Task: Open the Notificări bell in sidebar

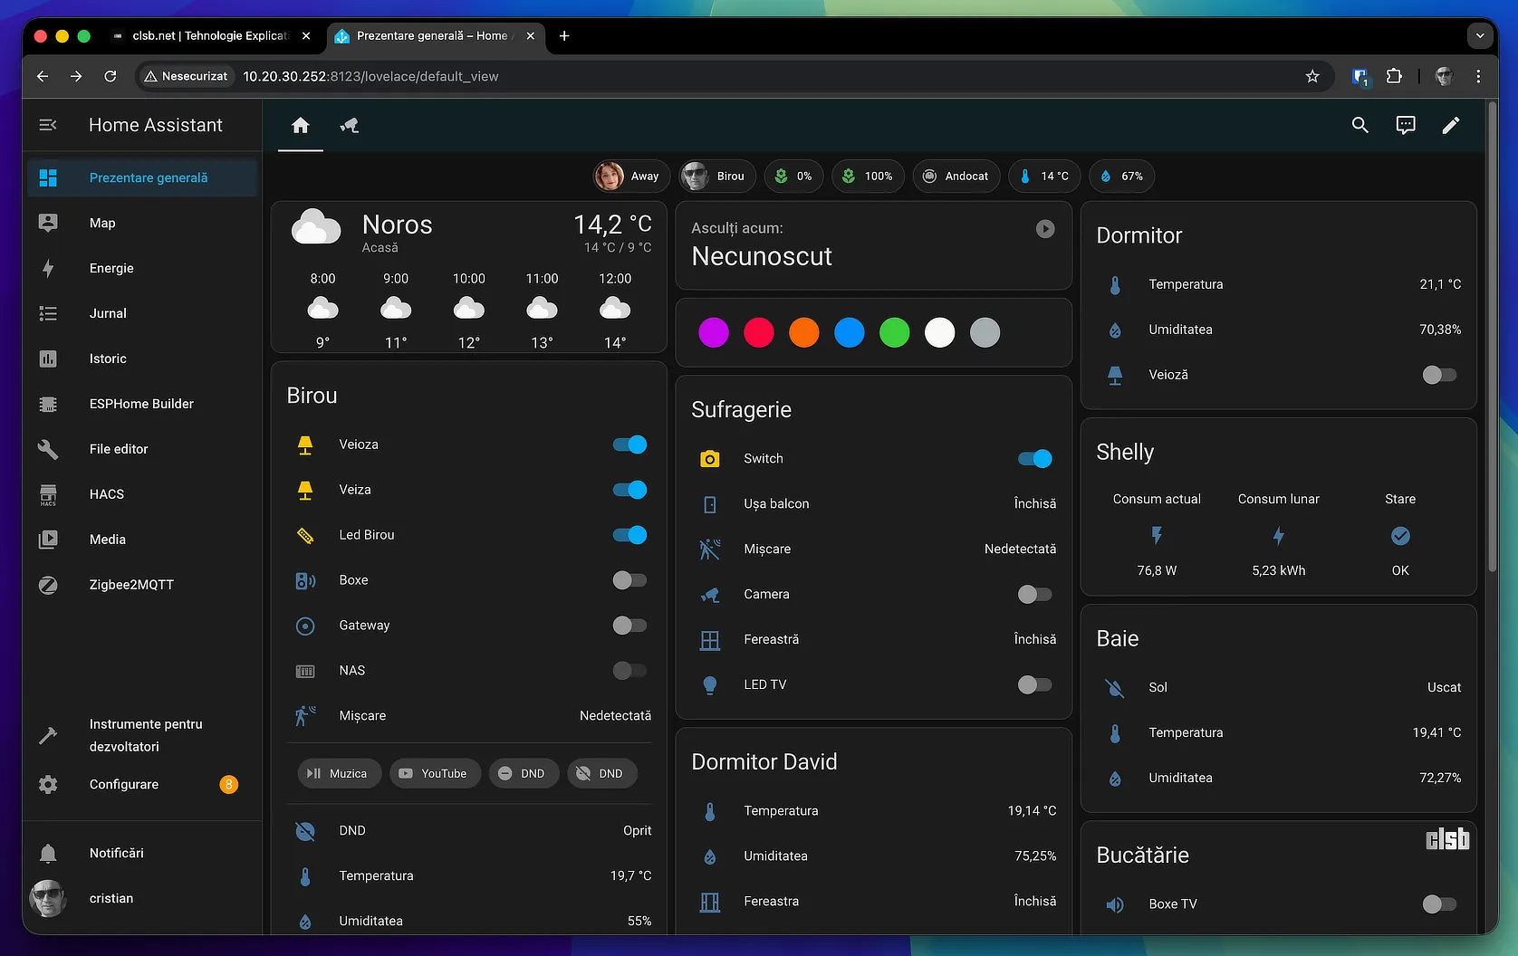Action: coord(48,853)
